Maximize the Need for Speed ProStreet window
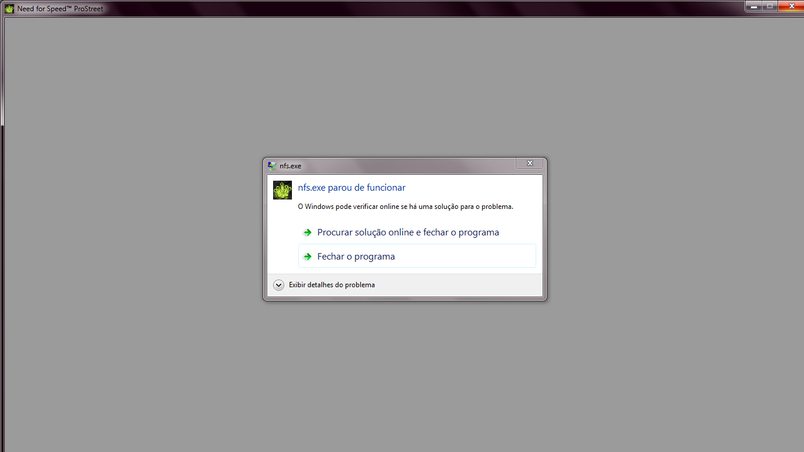This screenshot has width=804, height=452. (770, 6)
